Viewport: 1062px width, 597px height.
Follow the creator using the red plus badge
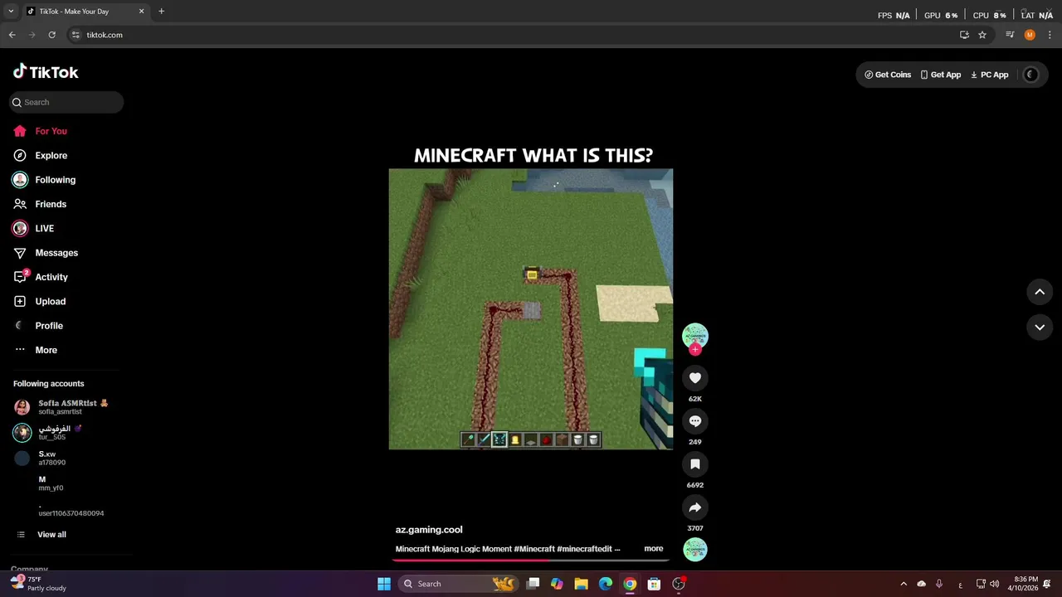[695, 349]
